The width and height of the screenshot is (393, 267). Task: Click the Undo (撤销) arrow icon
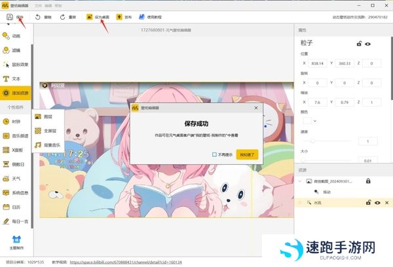click(x=37, y=17)
